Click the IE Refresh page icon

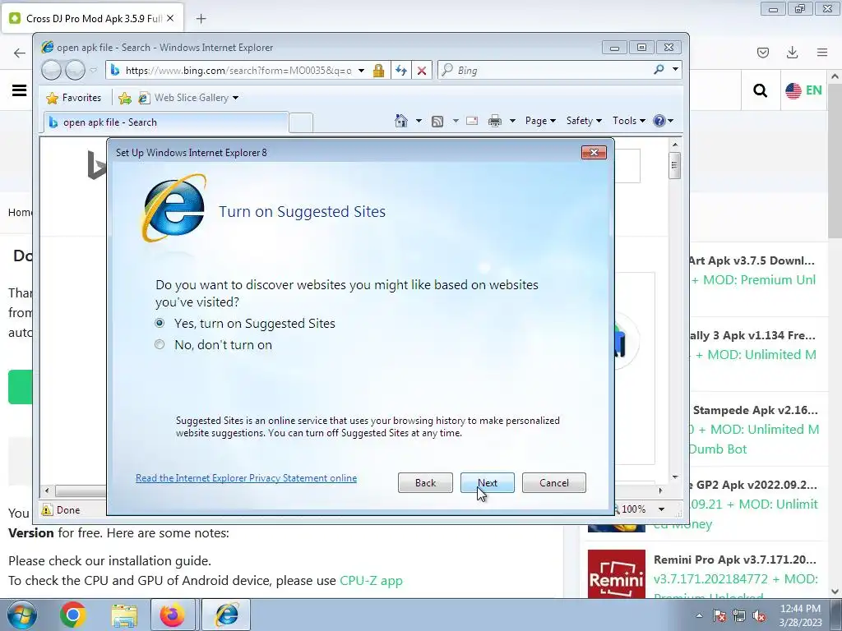click(x=401, y=71)
